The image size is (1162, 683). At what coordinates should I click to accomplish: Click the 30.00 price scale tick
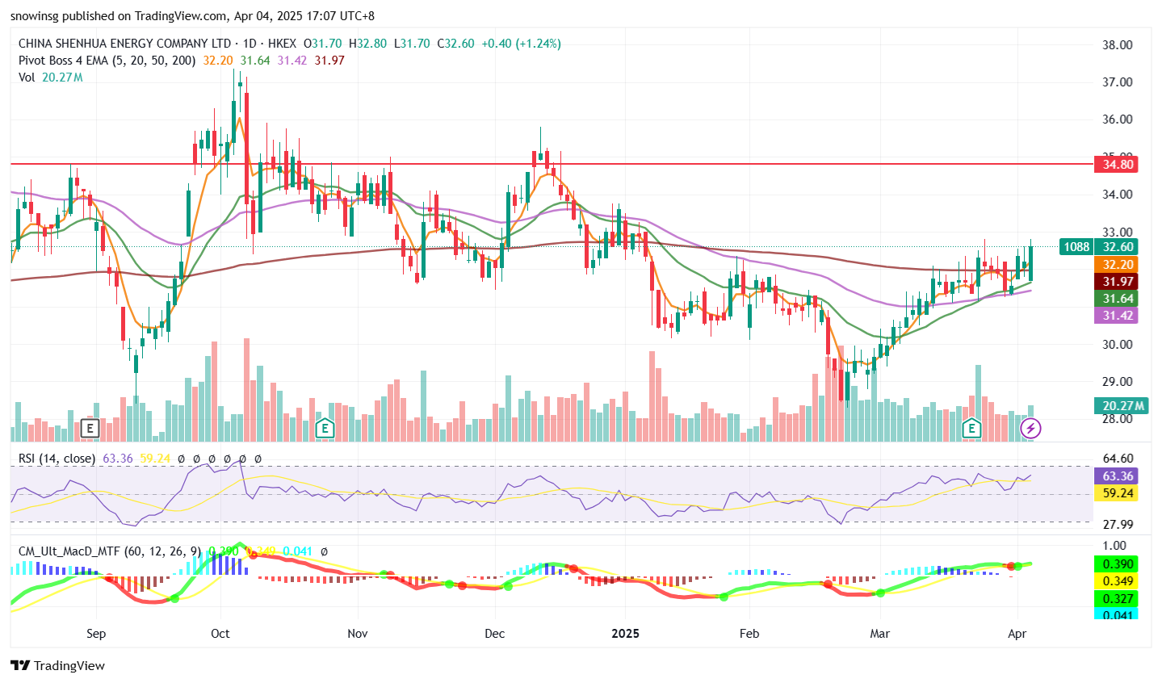pyautogui.click(x=1118, y=344)
